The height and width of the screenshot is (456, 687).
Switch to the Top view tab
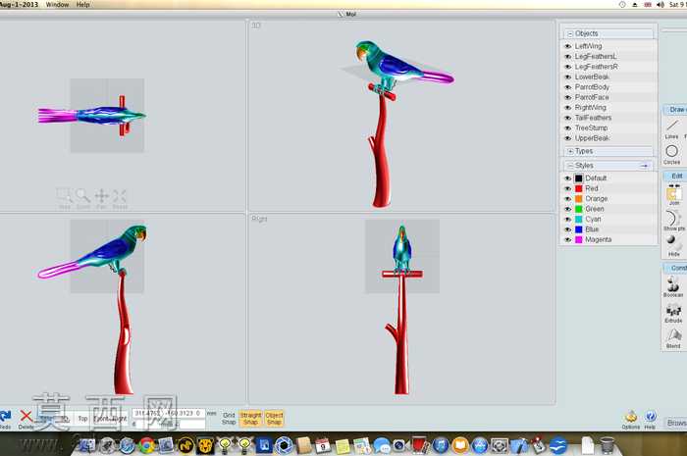coord(82,419)
